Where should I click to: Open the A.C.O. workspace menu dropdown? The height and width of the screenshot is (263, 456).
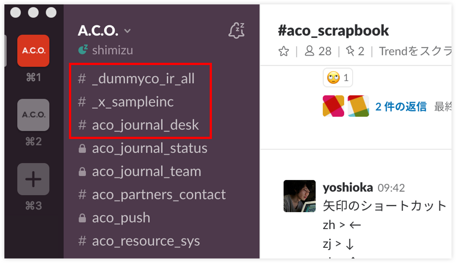click(104, 31)
